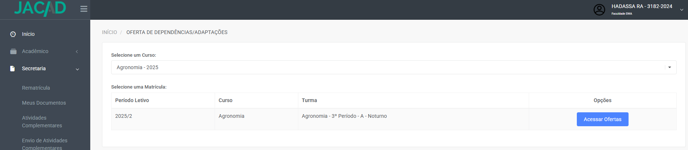Collapse the Secretaria menu chevron
This screenshot has height=150, width=688.
77,69
